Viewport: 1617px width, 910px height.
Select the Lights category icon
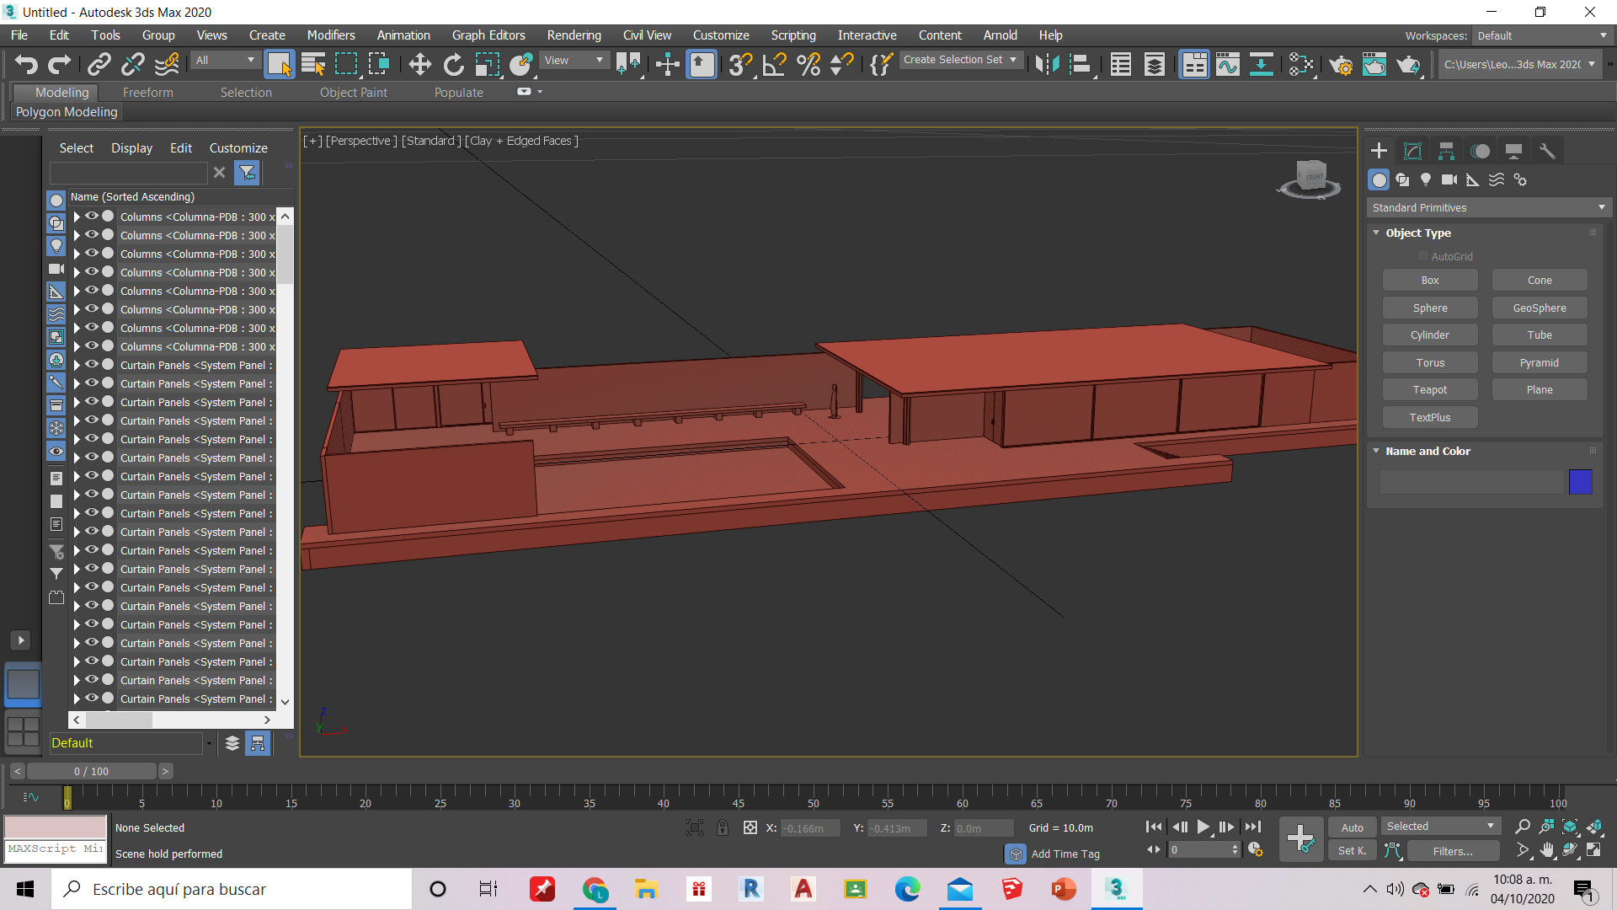(x=1426, y=179)
